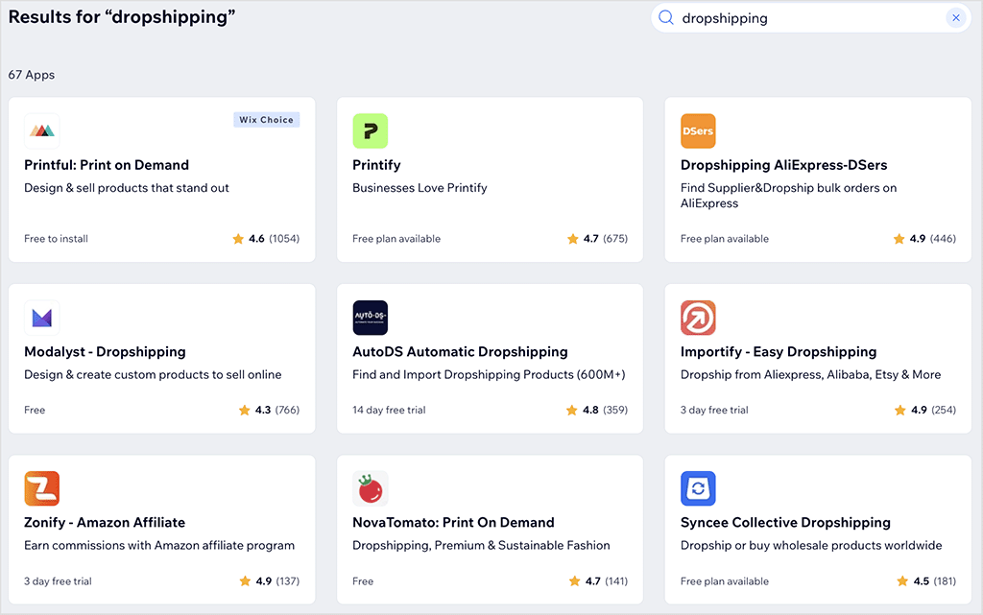Click the "67 Apps" results count
Screen dimensions: 983x615
pos(32,75)
